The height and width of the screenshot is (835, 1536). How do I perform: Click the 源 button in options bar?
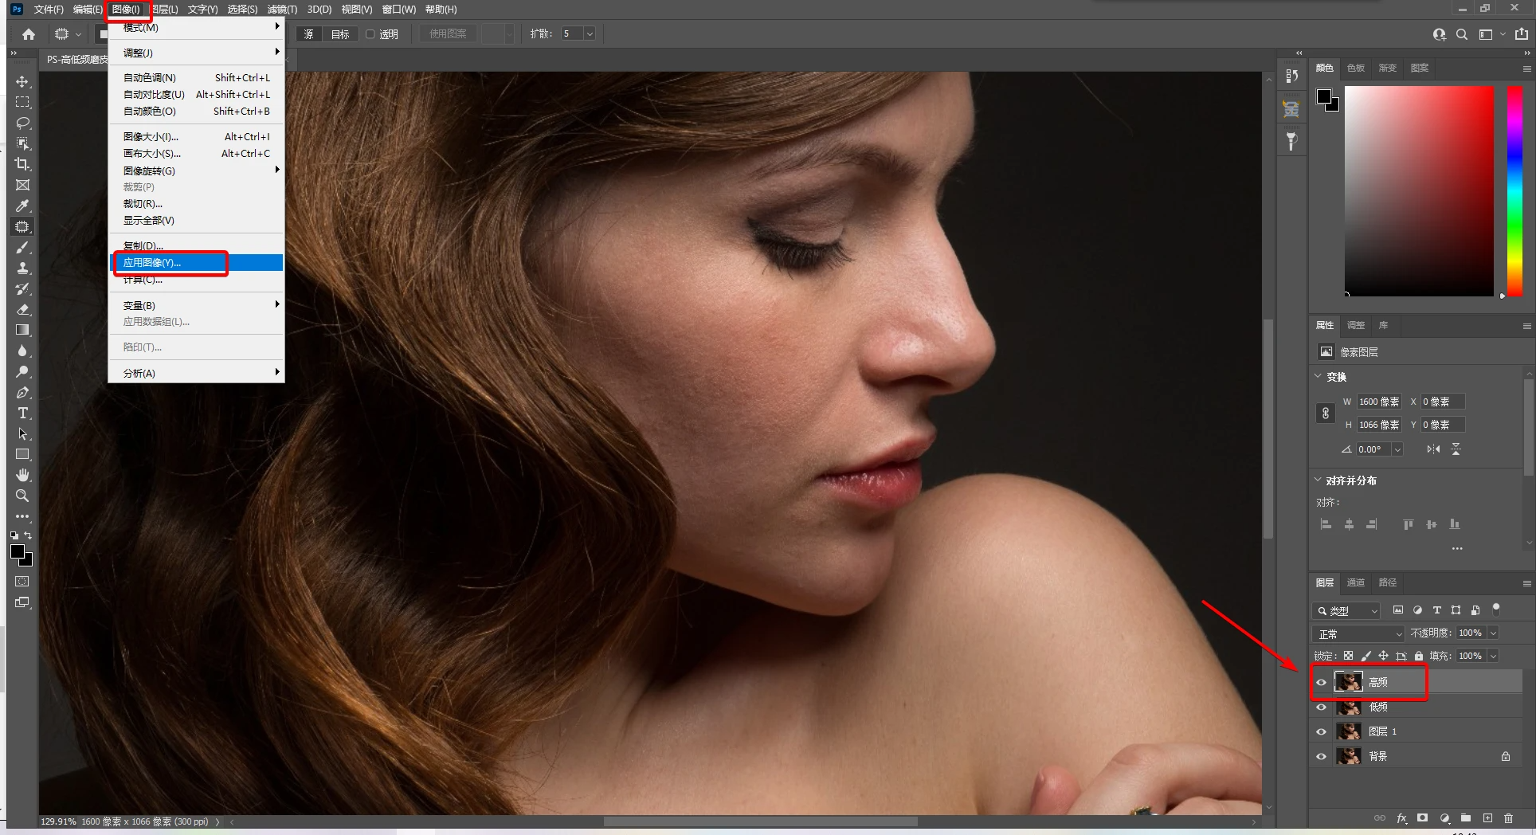[309, 34]
